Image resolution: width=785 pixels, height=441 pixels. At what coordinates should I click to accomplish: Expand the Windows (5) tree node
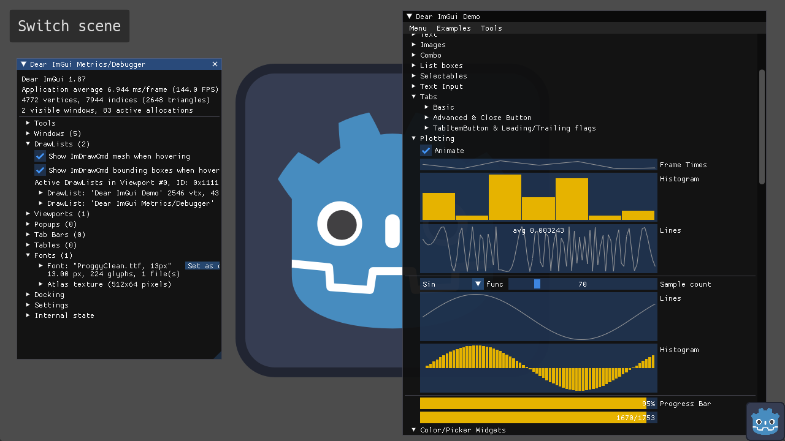pyautogui.click(x=28, y=134)
